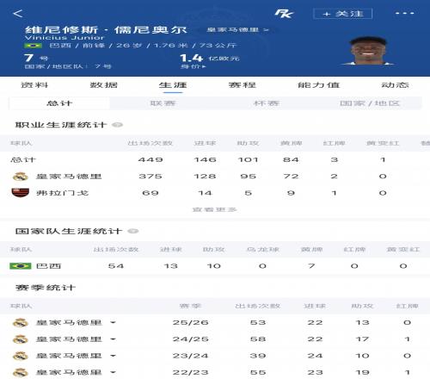430x379 pixels.
Task: Select the 25/26 season label
Action: coord(190,323)
